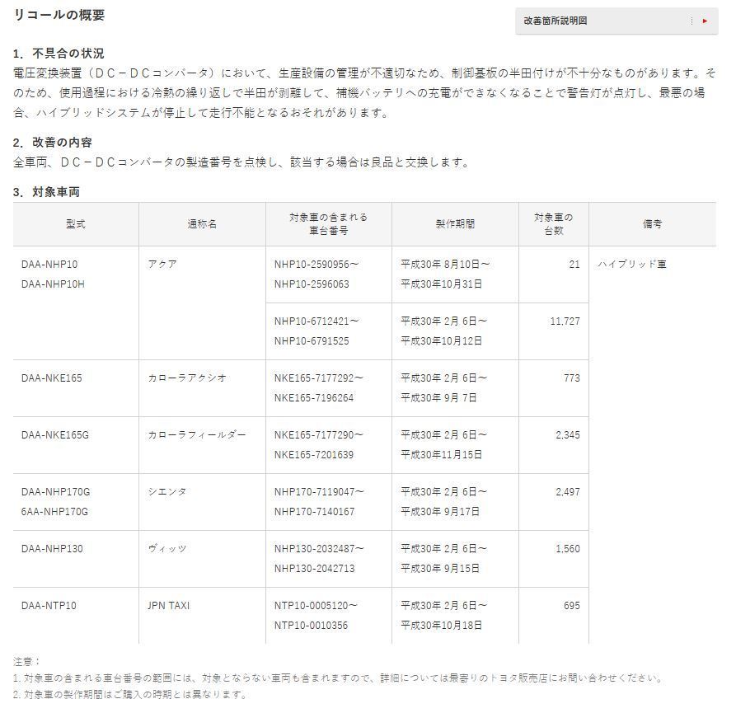Click the JPN TAXI name cell
This screenshot has width=736, height=713.
coord(168,605)
